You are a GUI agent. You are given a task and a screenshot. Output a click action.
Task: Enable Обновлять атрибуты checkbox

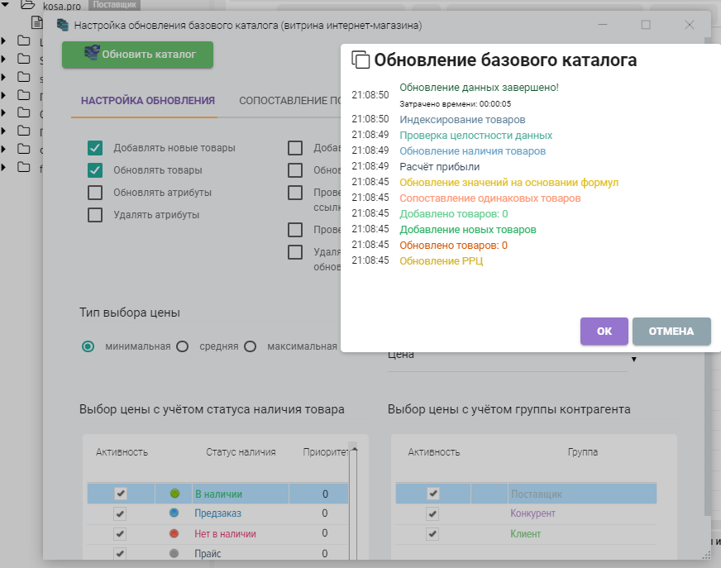coord(95,193)
